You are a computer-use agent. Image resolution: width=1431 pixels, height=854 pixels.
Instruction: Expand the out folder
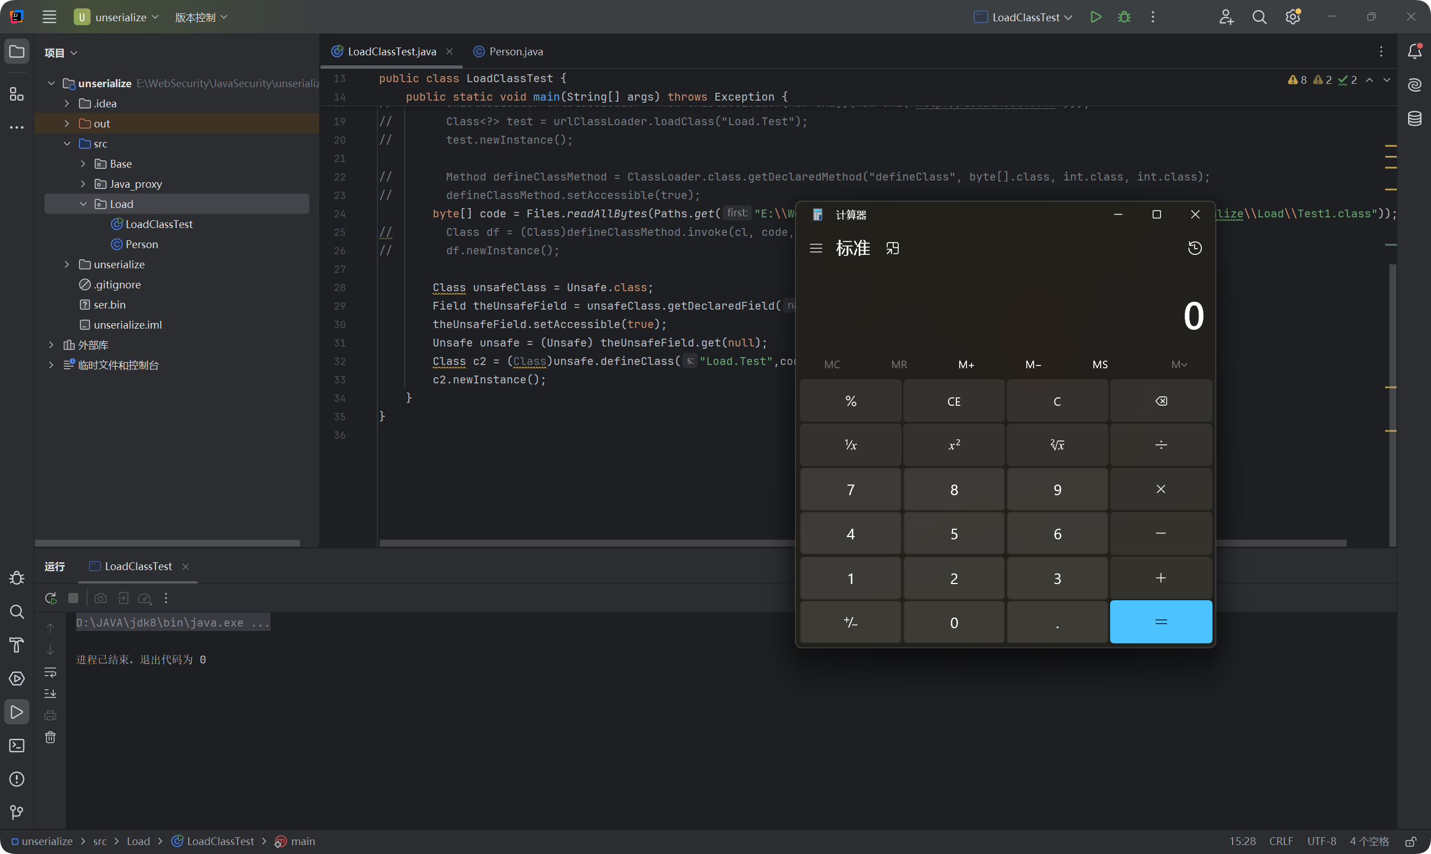click(67, 124)
